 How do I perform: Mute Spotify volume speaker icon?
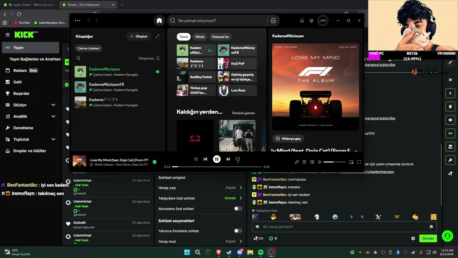tap(320, 162)
